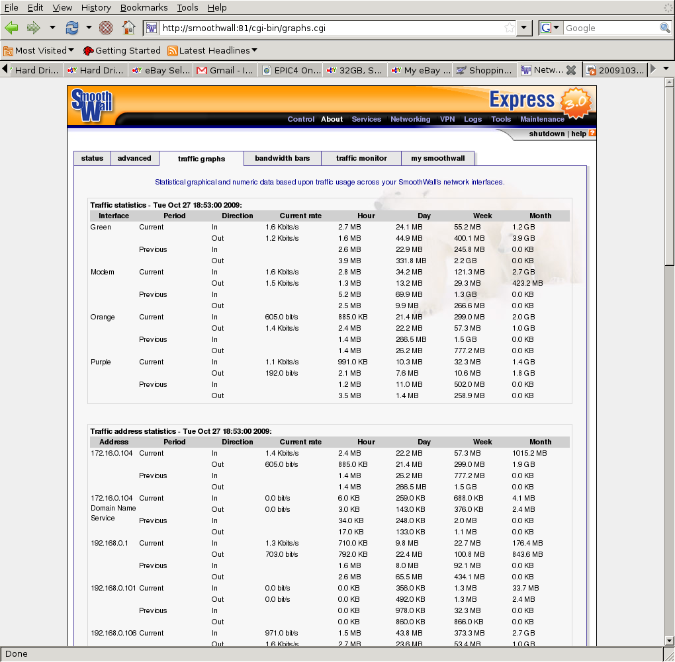Image resolution: width=675 pixels, height=662 pixels.
Task: Click the search magnifier icon
Action: pos(664,28)
